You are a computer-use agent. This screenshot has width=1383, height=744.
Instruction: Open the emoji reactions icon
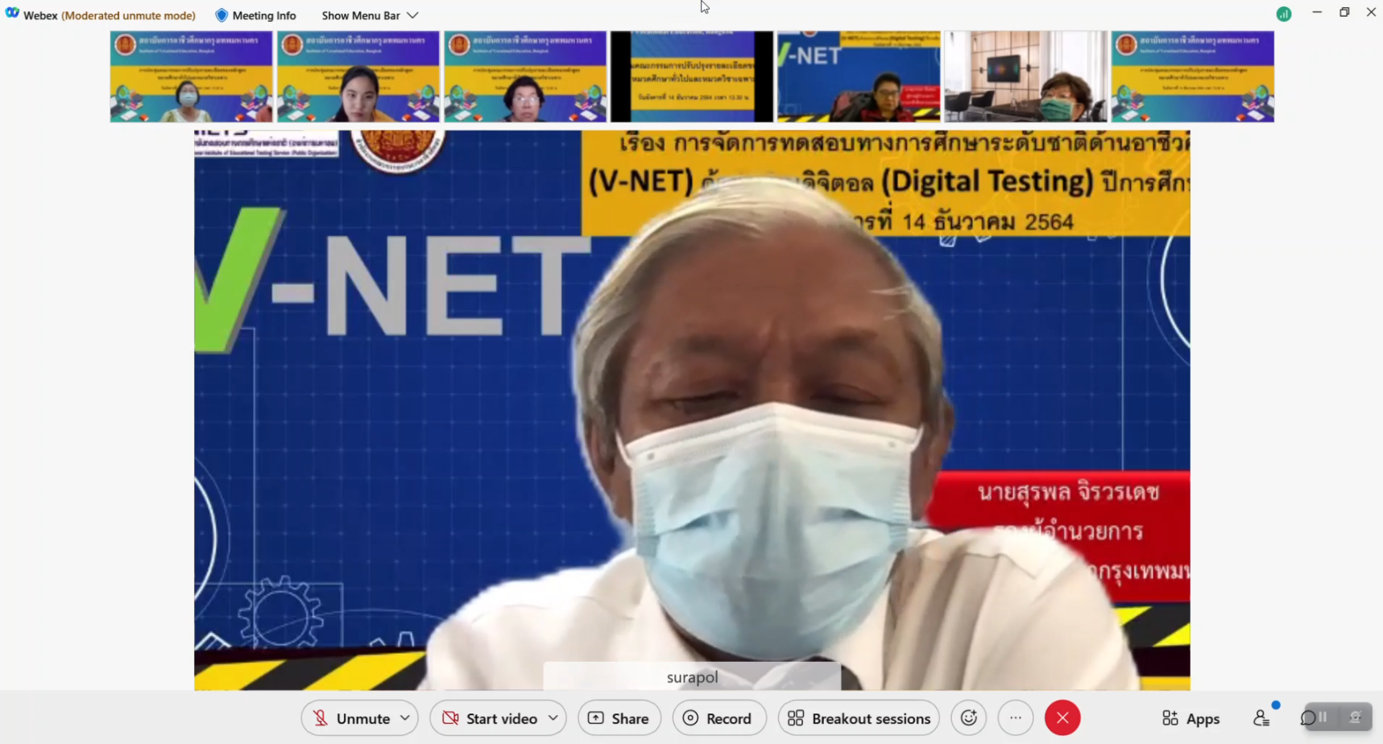coord(969,718)
